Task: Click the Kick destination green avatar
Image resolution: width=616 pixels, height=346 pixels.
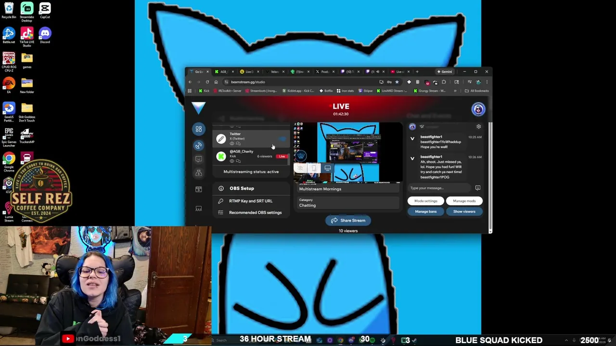Action: coord(221,156)
